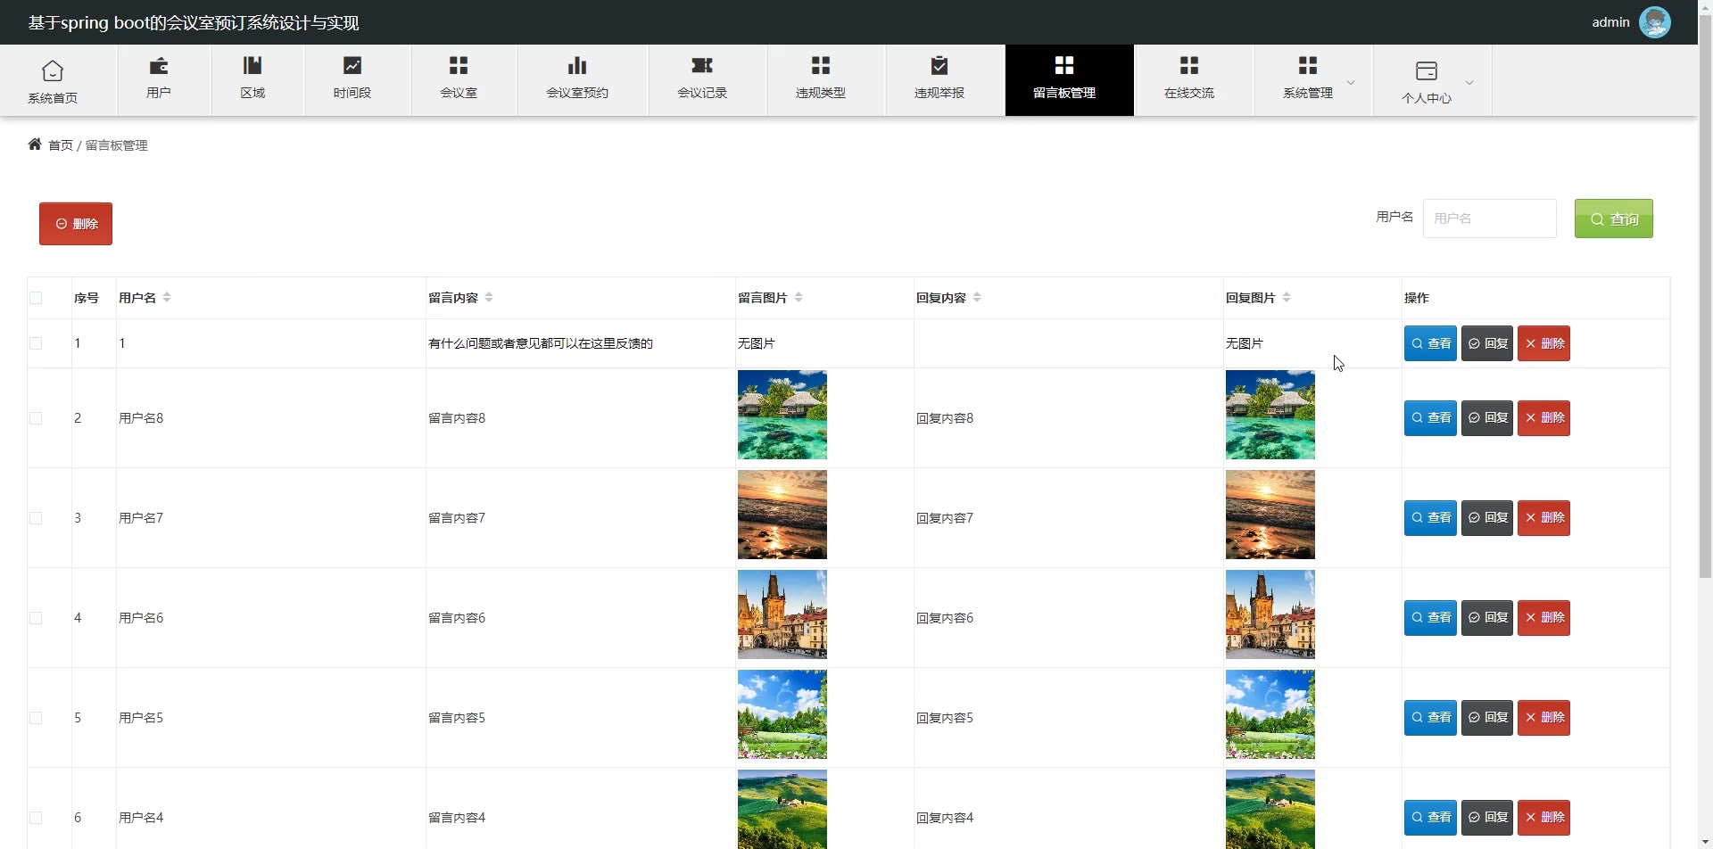
Task: Check the box for 用户名4 row
Action: (36, 818)
